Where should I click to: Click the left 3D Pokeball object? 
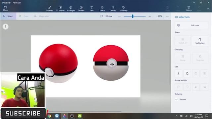click(58, 63)
